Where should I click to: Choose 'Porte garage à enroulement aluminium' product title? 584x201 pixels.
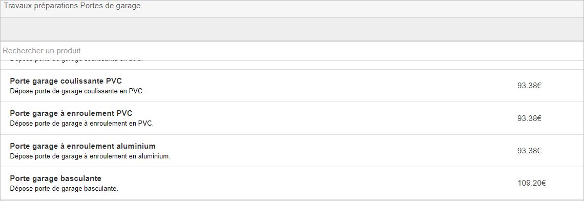point(82,146)
